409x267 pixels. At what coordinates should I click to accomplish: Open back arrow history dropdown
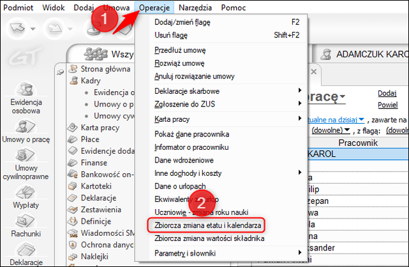pyautogui.click(x=33, y=29)
